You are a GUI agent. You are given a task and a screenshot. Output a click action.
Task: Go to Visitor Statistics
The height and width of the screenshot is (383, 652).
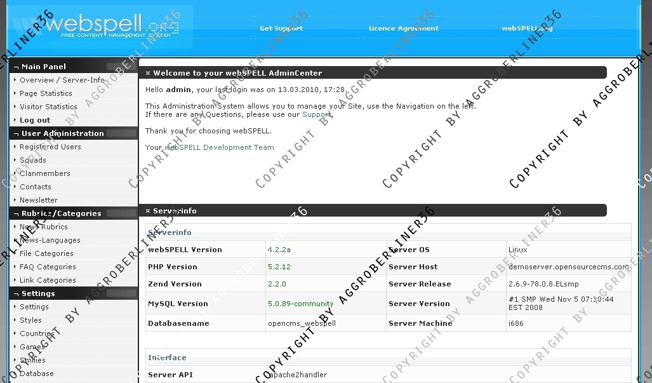[48, 107]
